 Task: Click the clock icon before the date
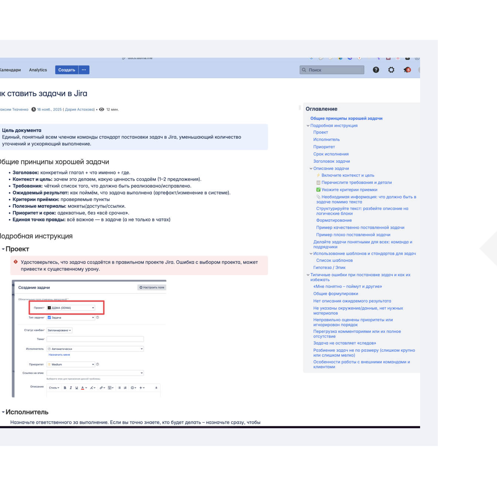pyautogui.click(x=34, y=109)
